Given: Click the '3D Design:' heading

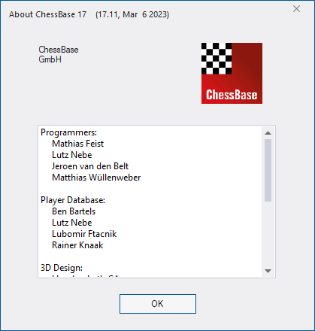Looking at the screenshot, I should (x=62, y=268).
